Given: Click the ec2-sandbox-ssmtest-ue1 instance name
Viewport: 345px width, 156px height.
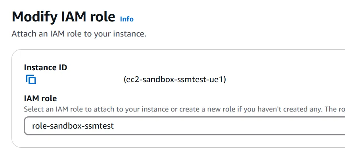Looking at the screenshot, I should pos(175,79).
